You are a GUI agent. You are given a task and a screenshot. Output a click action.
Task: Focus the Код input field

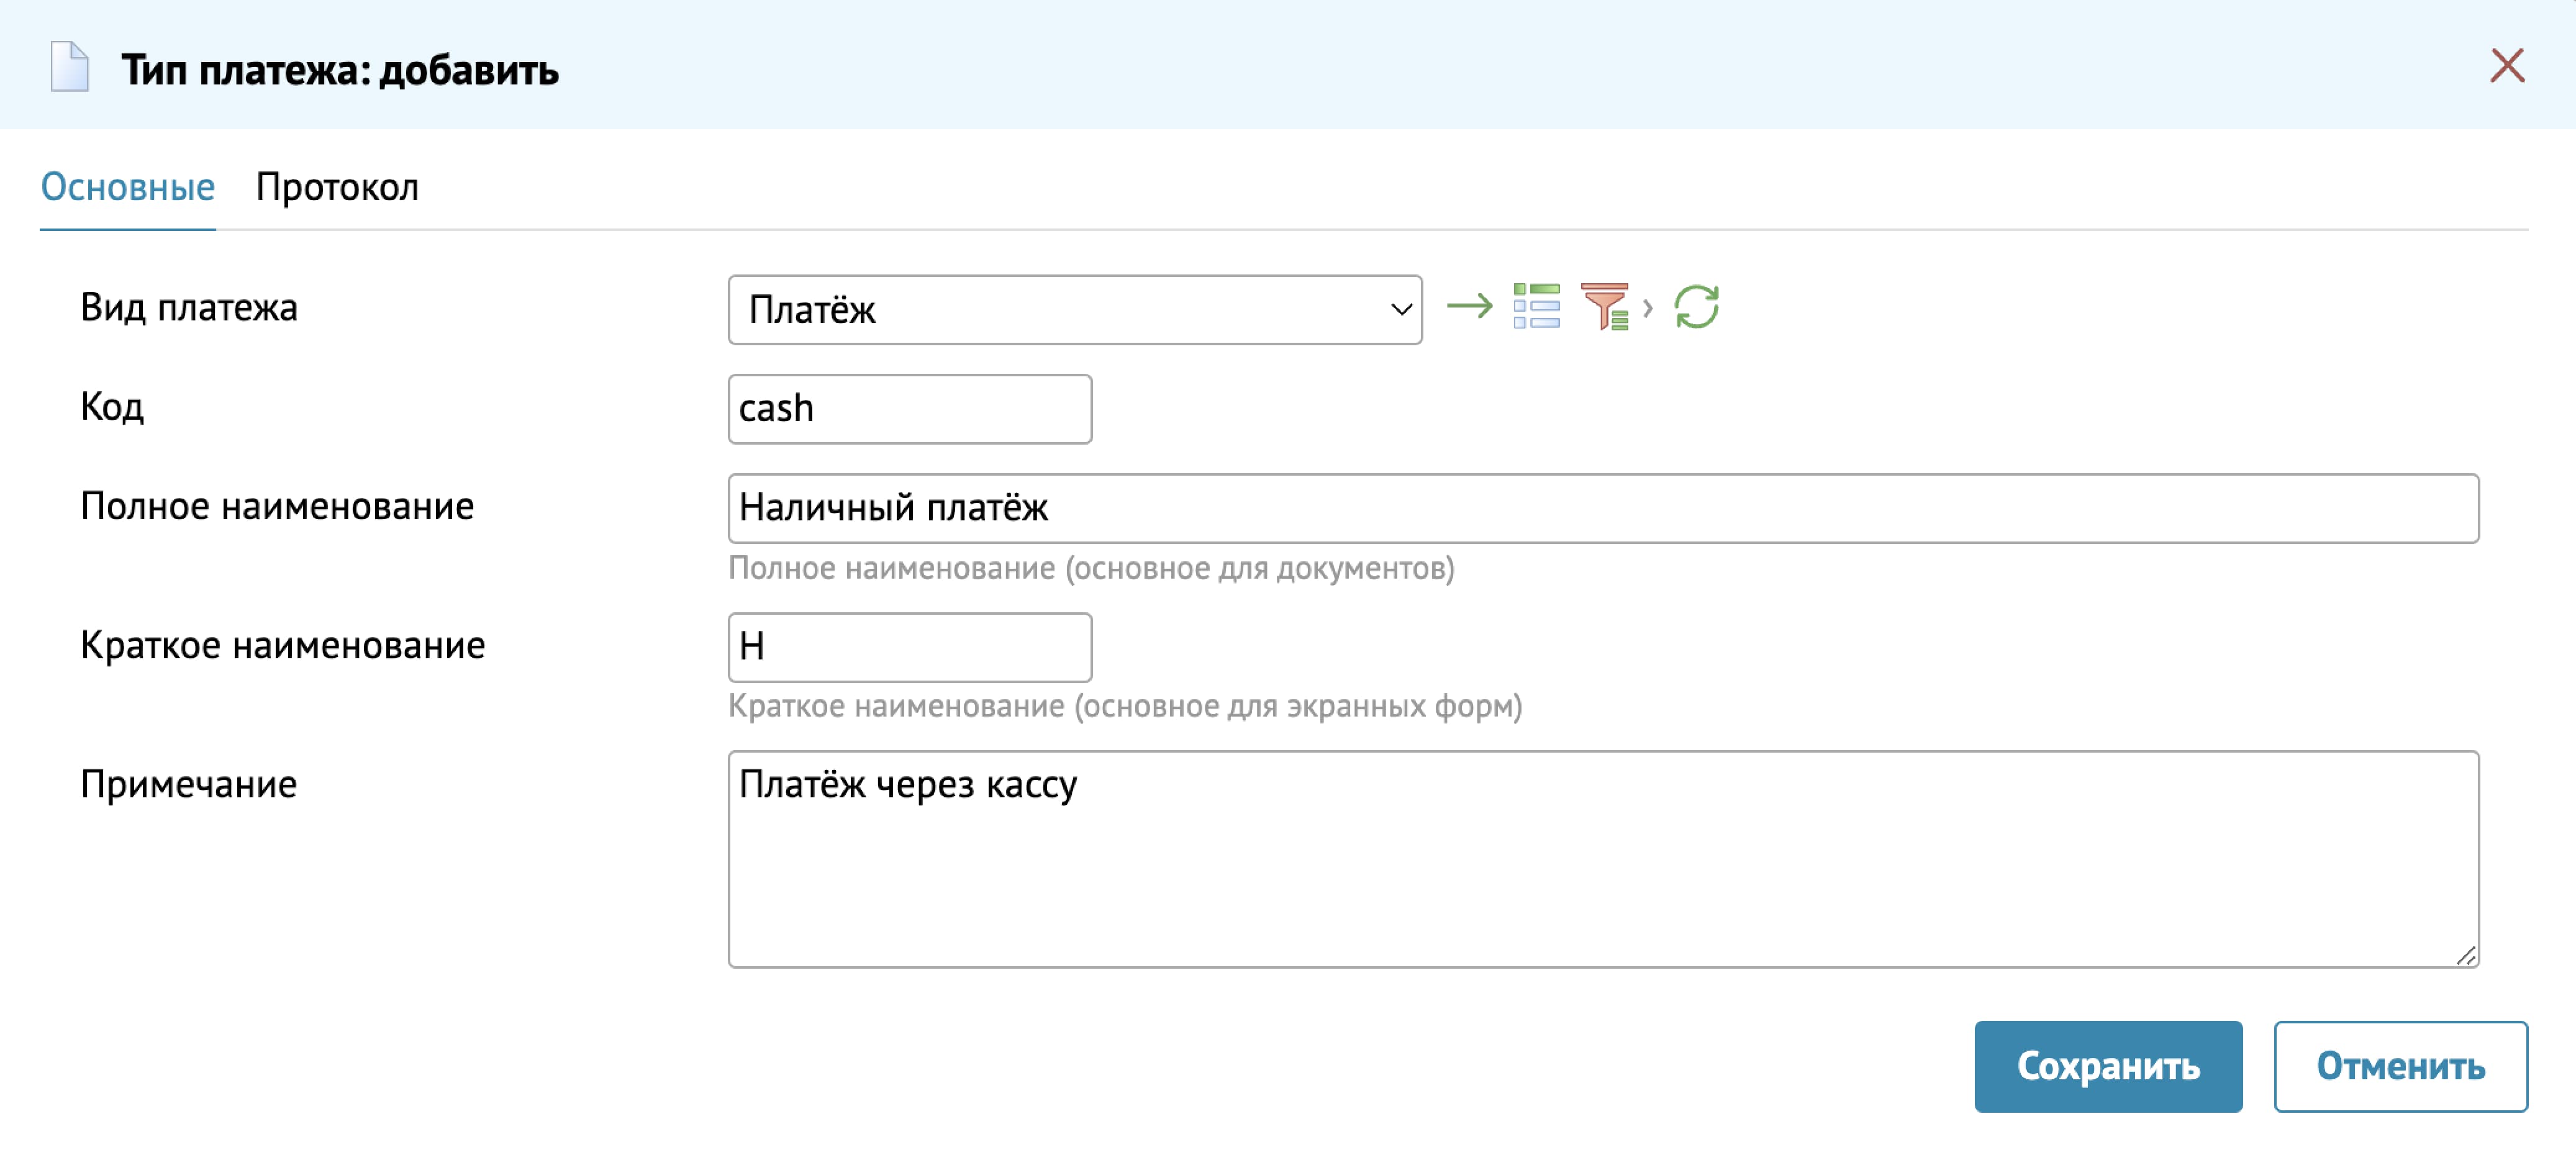click(x=910, y=409)
